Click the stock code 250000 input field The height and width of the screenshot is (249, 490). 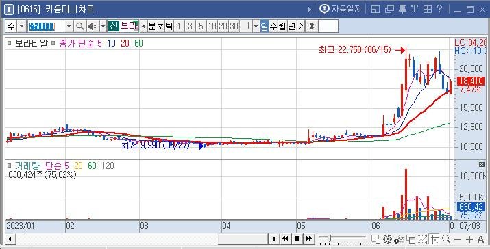46,26
